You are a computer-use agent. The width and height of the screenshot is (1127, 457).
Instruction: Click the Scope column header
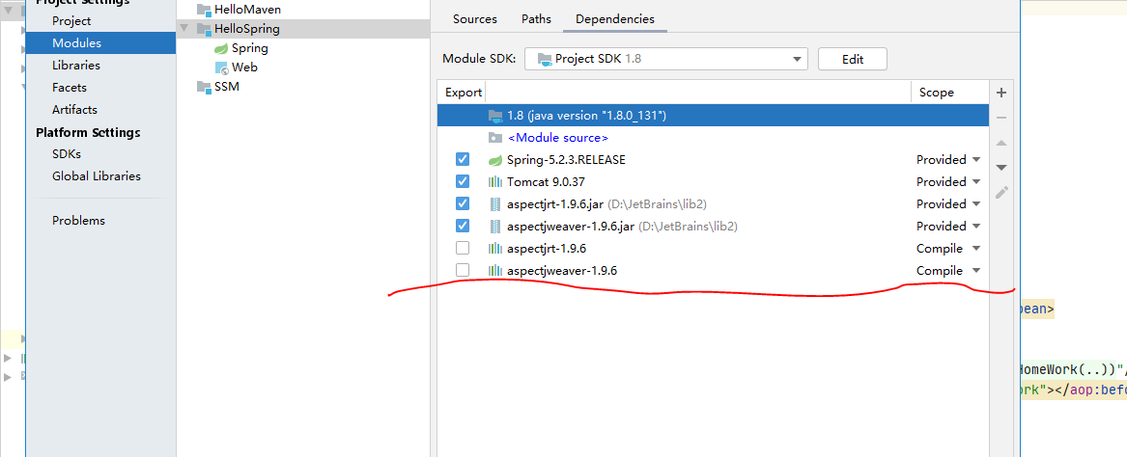pos(936,93)
